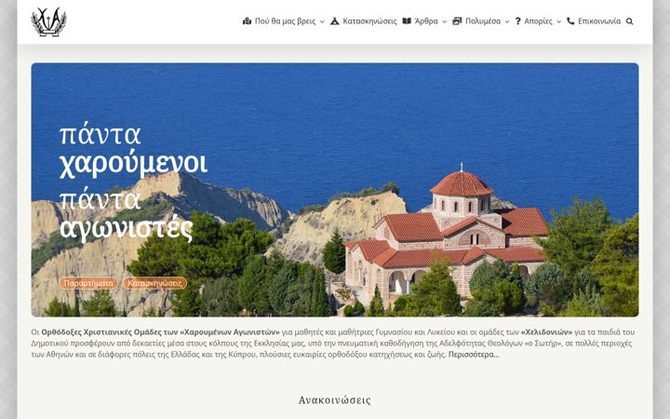Expand the Πολυμέσα menu chevron
The width and height of the screenshot is (670, 419).
(x=507, y=21)
